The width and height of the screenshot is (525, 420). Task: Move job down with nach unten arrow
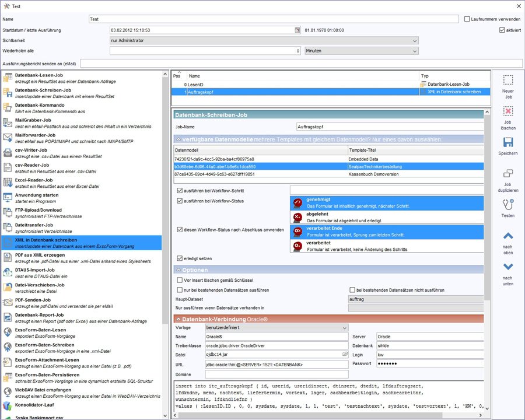(x=508, y=267)
